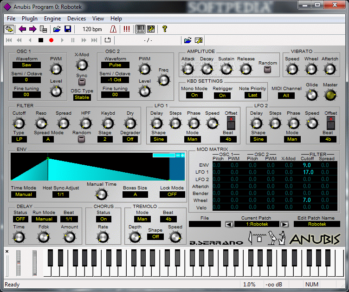The width and height of the screenshot is (349, 292).
Task: Toggle Retrigger On field
Action: coord(222,96)
